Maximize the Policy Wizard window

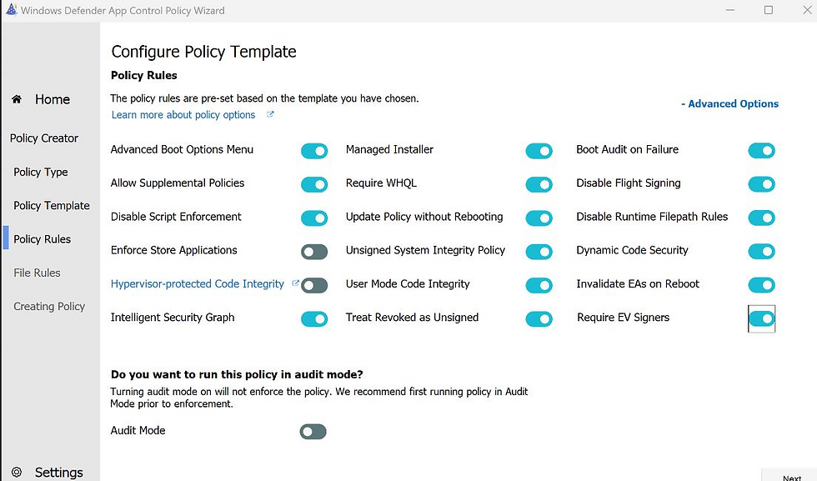769,10
